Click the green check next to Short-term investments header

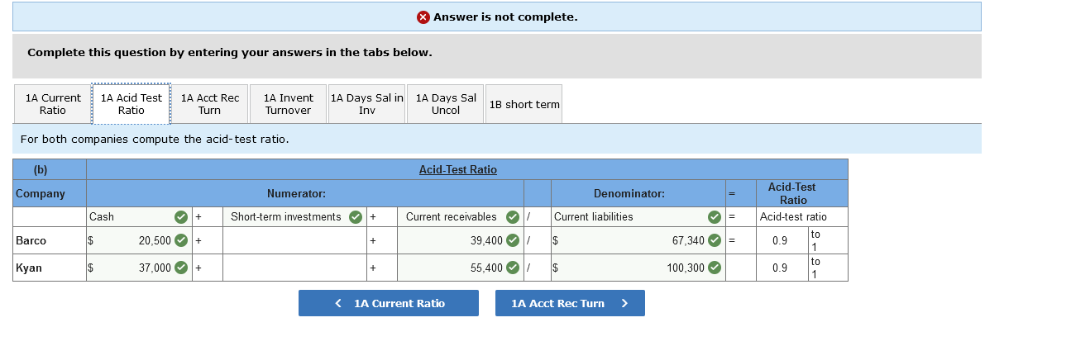pyautogui.click(x=355, y=217)
